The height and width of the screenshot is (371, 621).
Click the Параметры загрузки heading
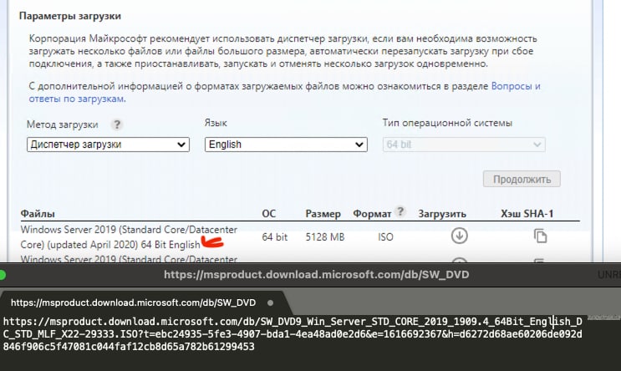coord(70,16)
